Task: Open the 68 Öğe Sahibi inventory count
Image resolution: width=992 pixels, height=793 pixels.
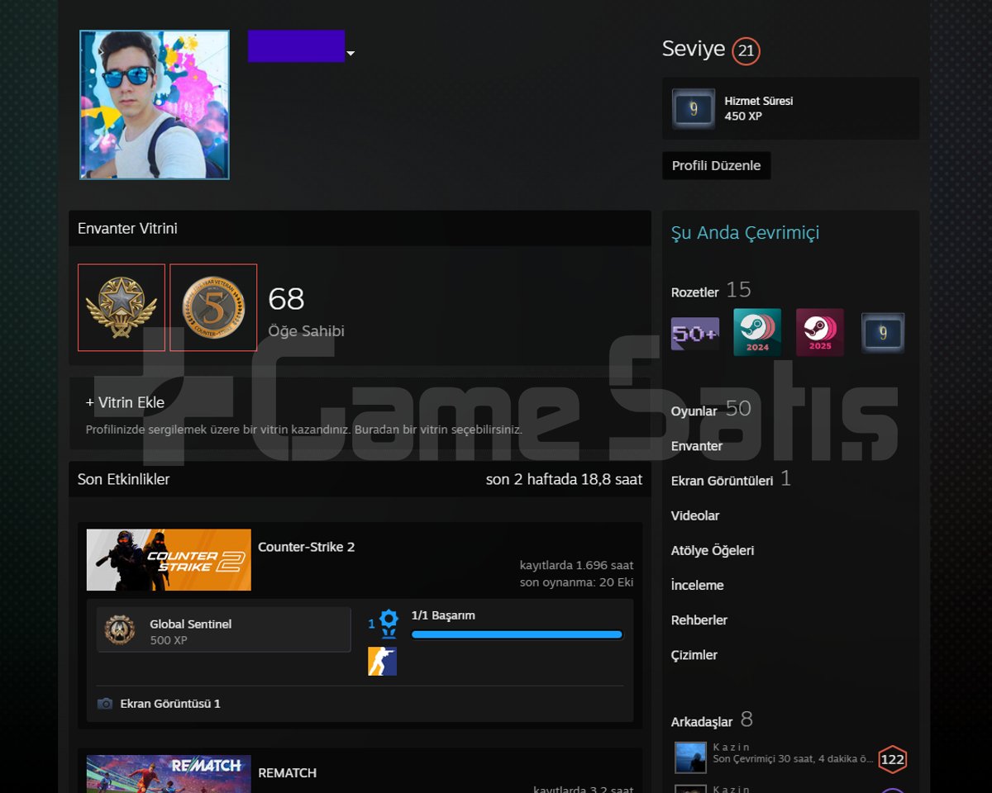Action: 306,311
